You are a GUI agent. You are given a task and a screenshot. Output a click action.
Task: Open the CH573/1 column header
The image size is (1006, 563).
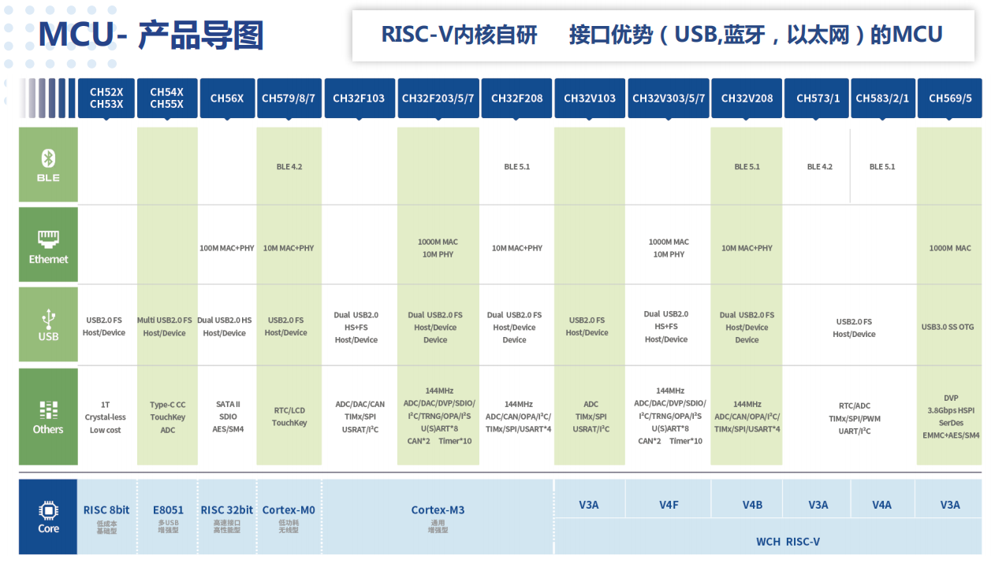tap(818, 98)
